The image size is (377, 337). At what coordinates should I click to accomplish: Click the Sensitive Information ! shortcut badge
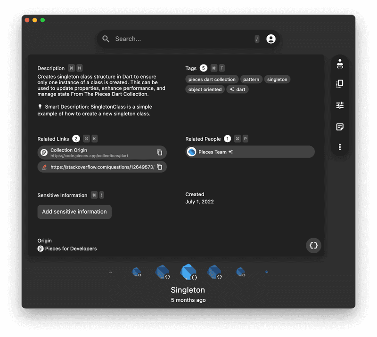pos(101,195)
